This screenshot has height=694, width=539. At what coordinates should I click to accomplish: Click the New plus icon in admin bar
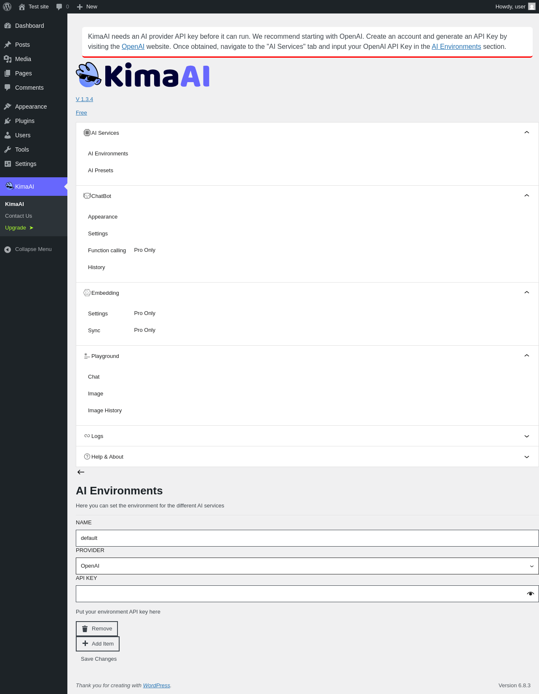pyautogui.click(x=80, y=7)
